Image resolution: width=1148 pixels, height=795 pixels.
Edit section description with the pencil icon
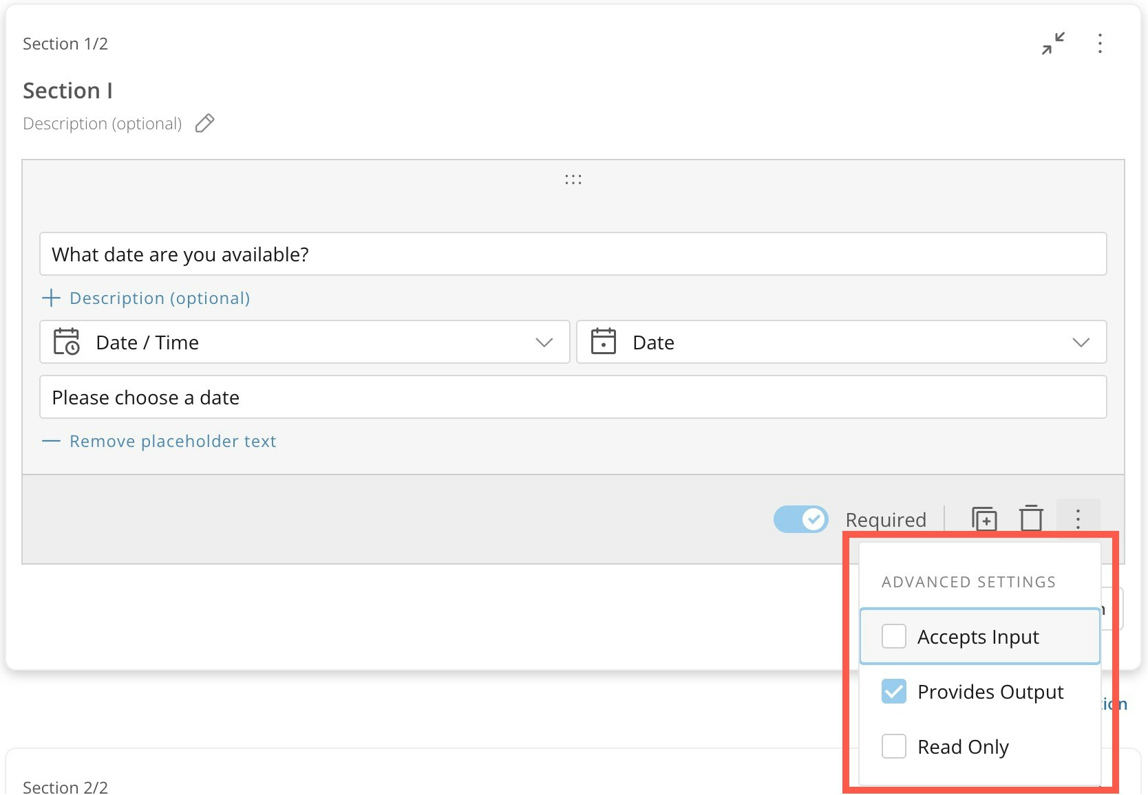pyautogui.click(x=205, y=123)
